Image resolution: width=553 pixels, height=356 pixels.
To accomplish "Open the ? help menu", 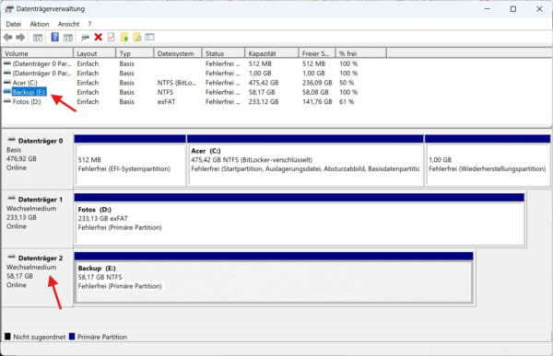I will click(x=89, y=24).
